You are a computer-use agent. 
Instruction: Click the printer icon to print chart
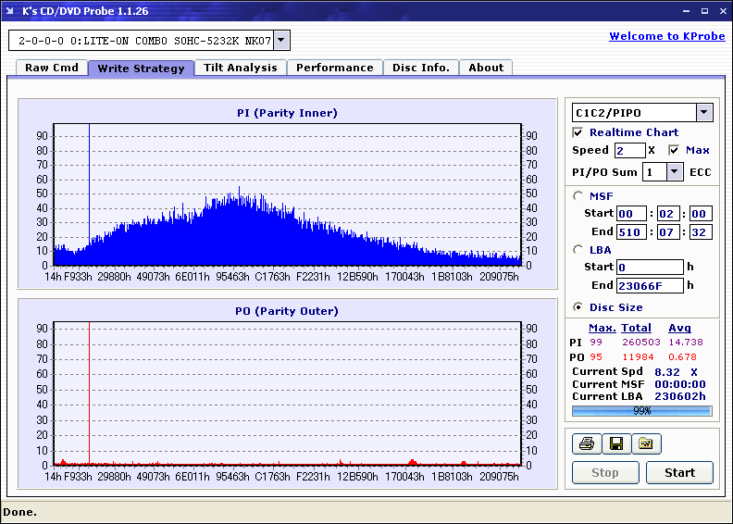[586, 444]
